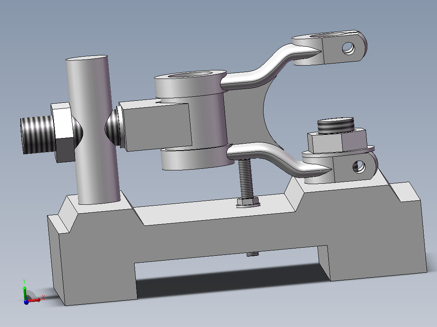Click the hole in the lower fork eye
This screenshot has width=437, height=327.
point(359,166)
